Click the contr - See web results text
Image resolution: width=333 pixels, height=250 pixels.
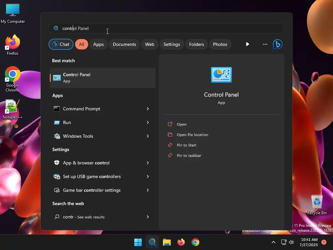[x=84, y=217]
